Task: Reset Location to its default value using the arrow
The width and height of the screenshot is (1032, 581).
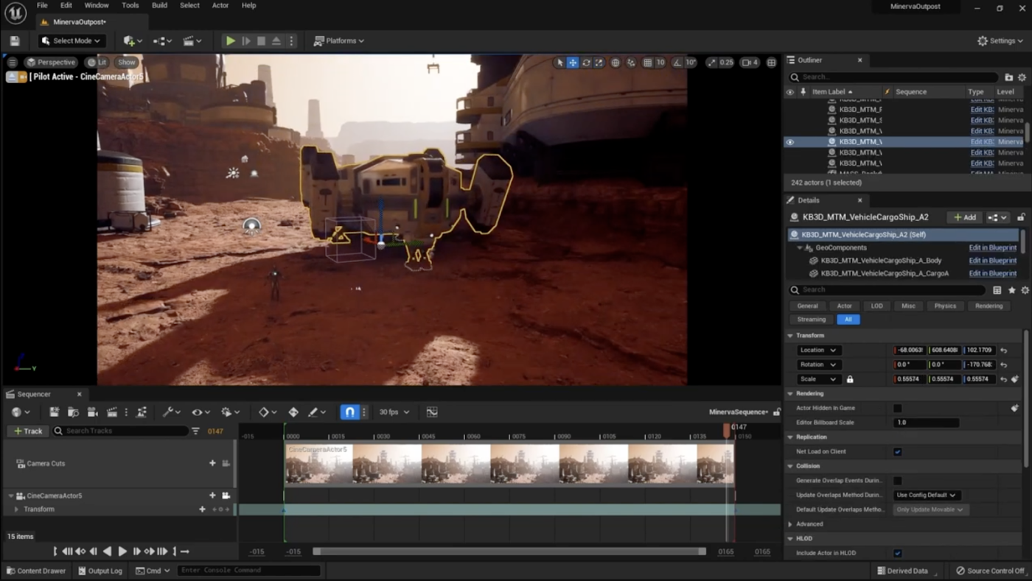Action: pos(1003,351)
